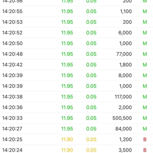The image size is (153, 153).
Task: Select the 14:20:38 timestamp
Action: (x=12, y=97)
